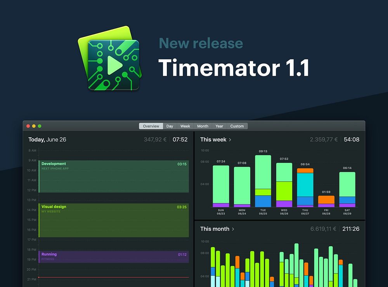
Task: Open the Year tab
Action: tap(219, 126)
